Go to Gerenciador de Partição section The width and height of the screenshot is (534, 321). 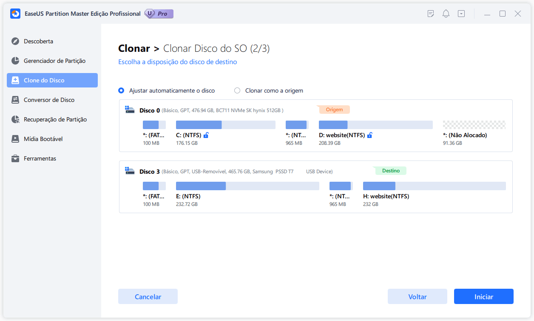pyautogui.click(x=52, y=61)
